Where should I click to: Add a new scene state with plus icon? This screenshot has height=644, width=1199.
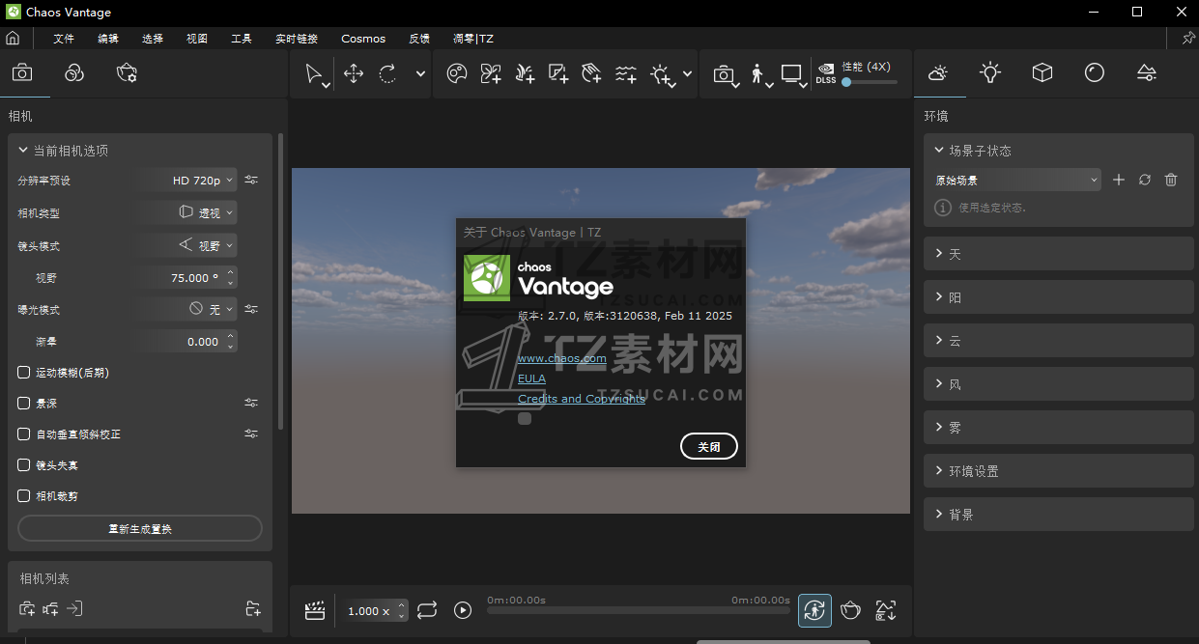[1119, 180]
